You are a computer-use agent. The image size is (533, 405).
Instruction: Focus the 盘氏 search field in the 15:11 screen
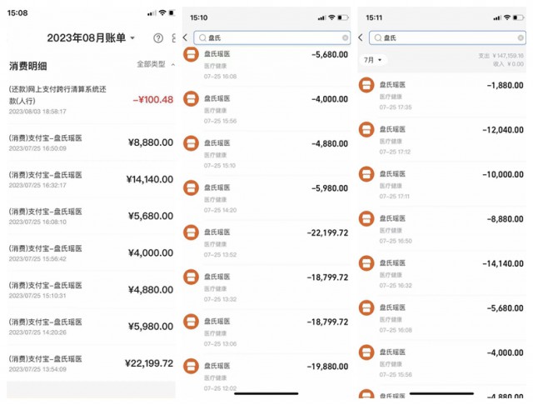pos(447,37)
